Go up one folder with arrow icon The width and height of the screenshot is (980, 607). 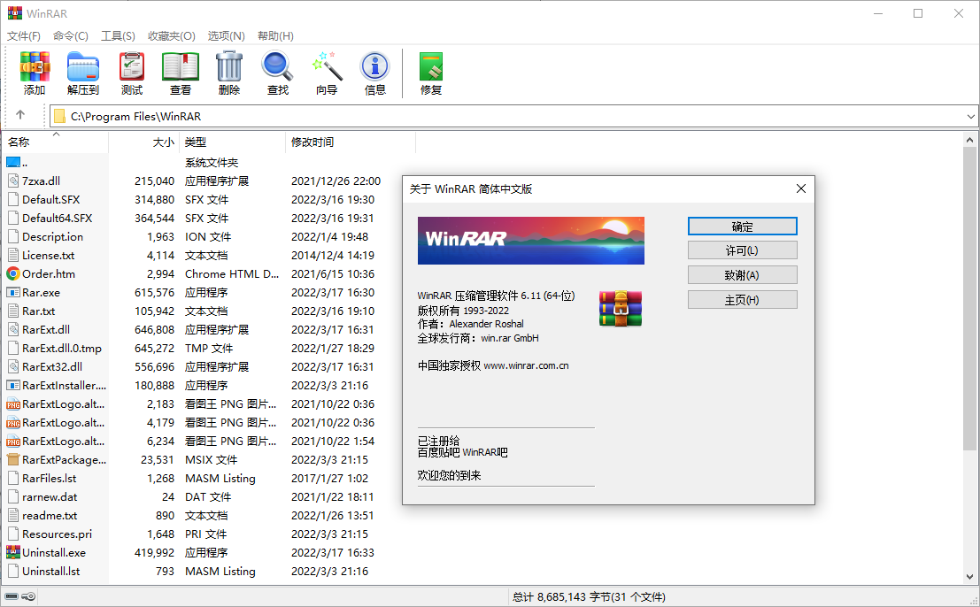[20, 115]
